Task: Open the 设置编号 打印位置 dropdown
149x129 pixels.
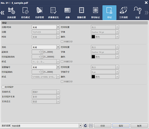Action: [105, 67]
